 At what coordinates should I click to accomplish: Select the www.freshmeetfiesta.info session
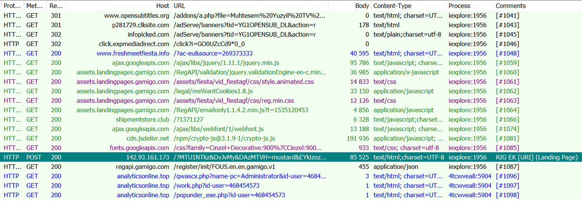click(291, 53)
